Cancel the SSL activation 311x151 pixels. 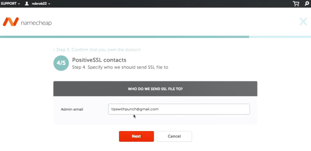coord(174,136)
